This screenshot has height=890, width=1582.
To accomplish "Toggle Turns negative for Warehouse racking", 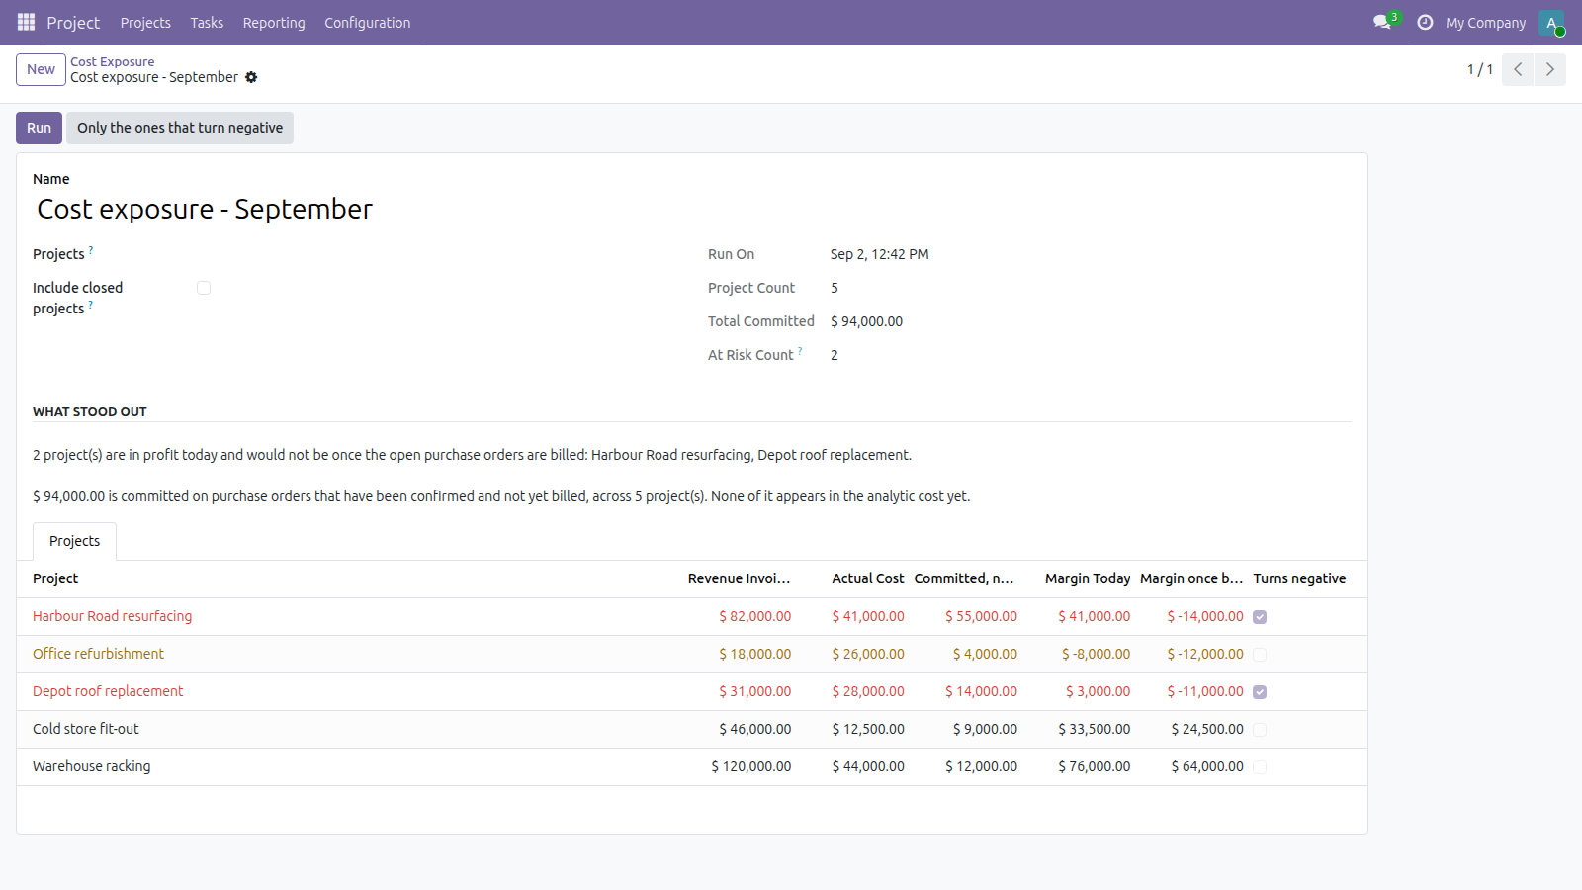I will 1260,767.
